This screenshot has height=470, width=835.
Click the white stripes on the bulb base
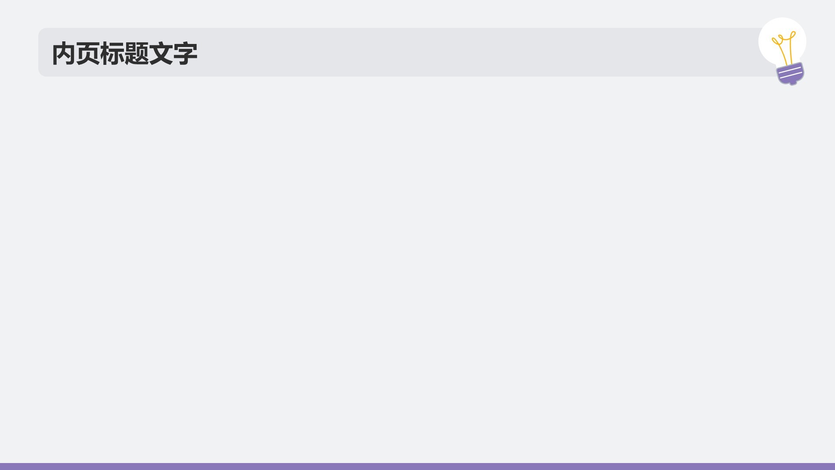point(790,72)
